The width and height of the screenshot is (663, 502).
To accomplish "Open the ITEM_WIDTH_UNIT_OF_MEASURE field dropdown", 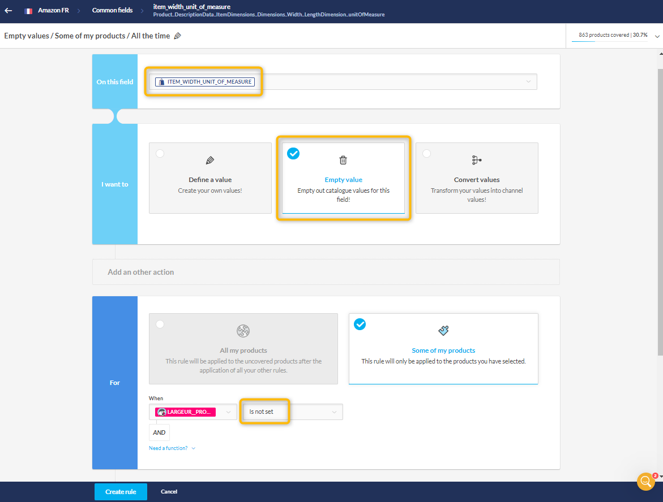I will [x=528, y=82].
